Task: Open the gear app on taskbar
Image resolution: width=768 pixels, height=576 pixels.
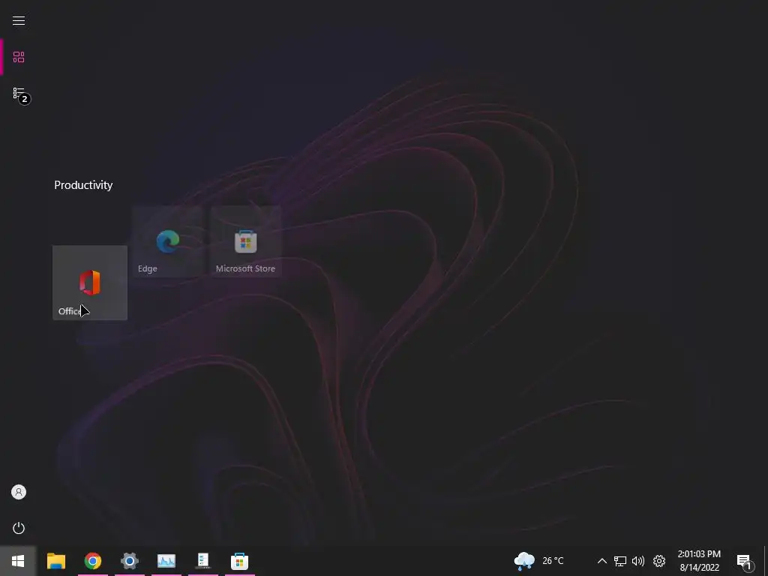Action: (x=129, y=561)
